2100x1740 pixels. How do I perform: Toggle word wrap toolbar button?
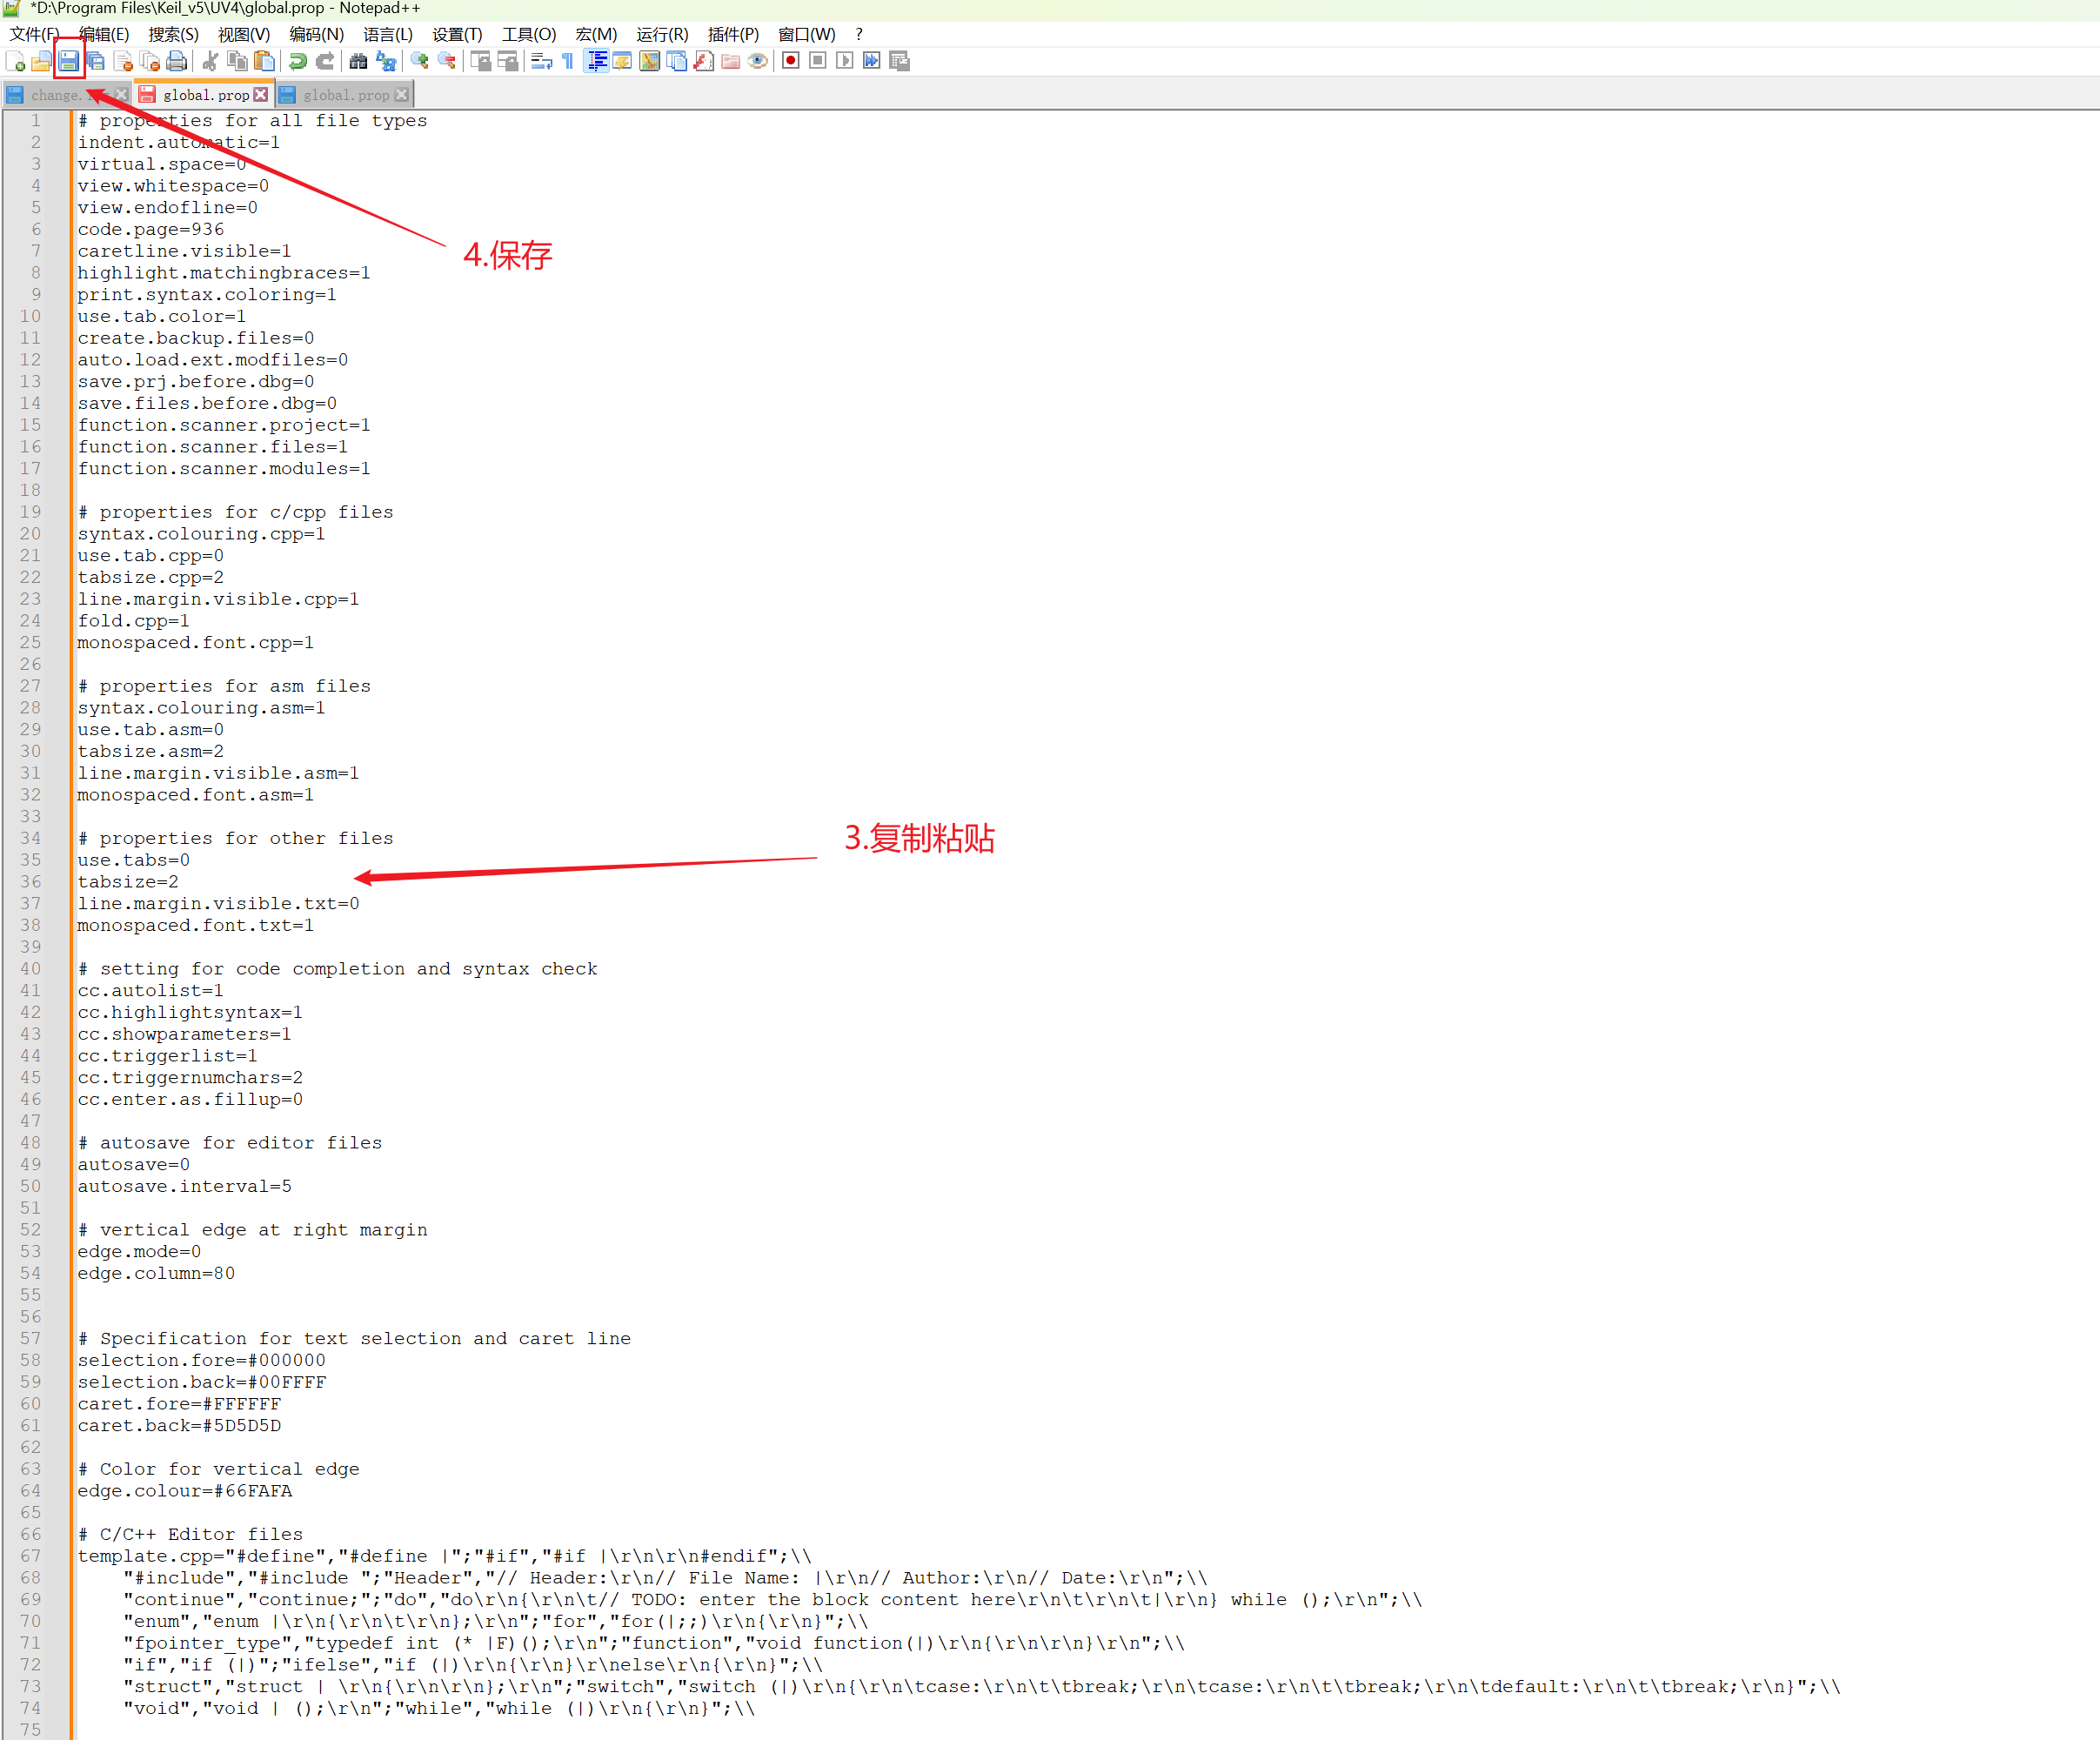point(541,61)
